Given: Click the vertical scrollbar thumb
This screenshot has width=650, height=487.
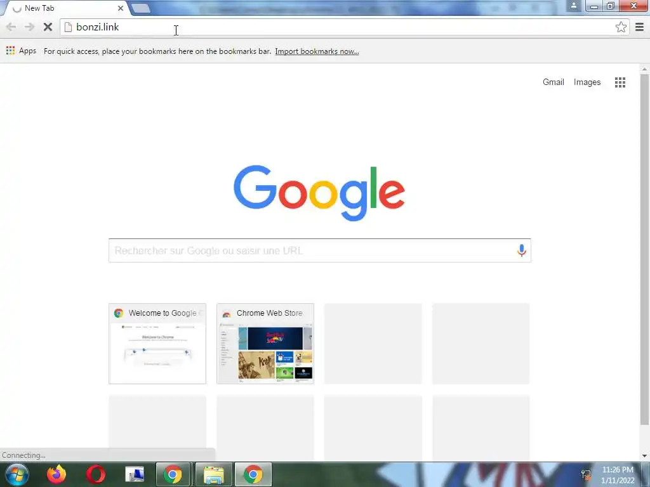Looking at the screenshot, I should (x=644, y=249).
